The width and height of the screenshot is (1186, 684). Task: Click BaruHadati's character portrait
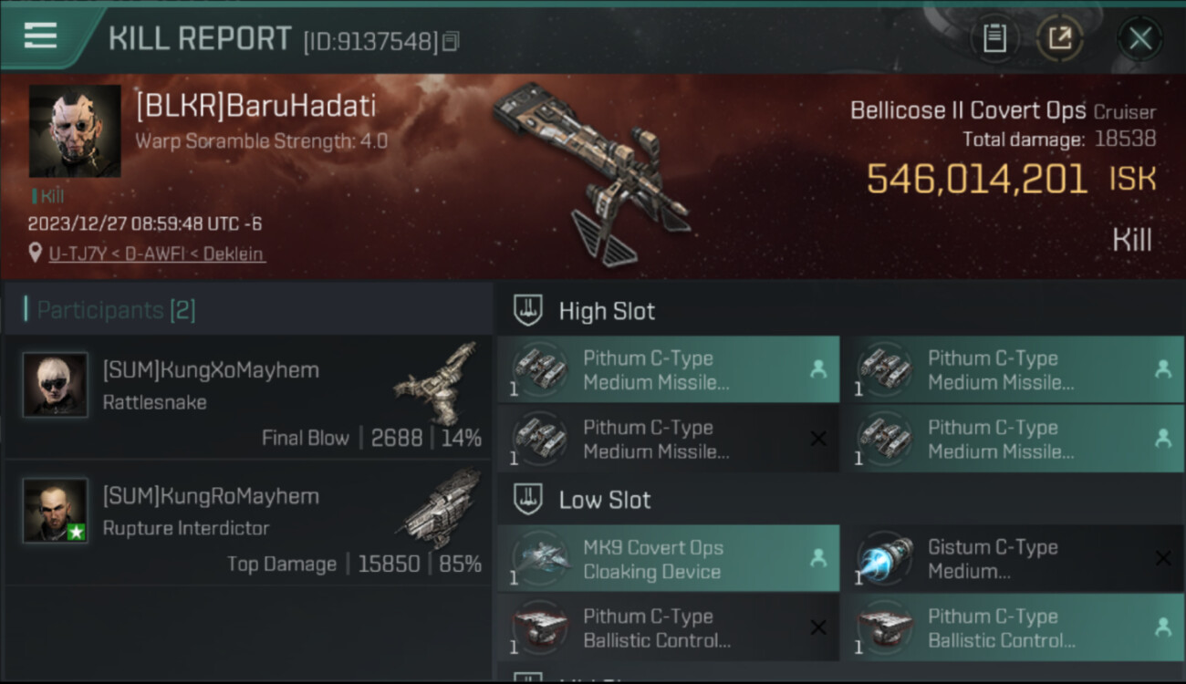[75, 131]
